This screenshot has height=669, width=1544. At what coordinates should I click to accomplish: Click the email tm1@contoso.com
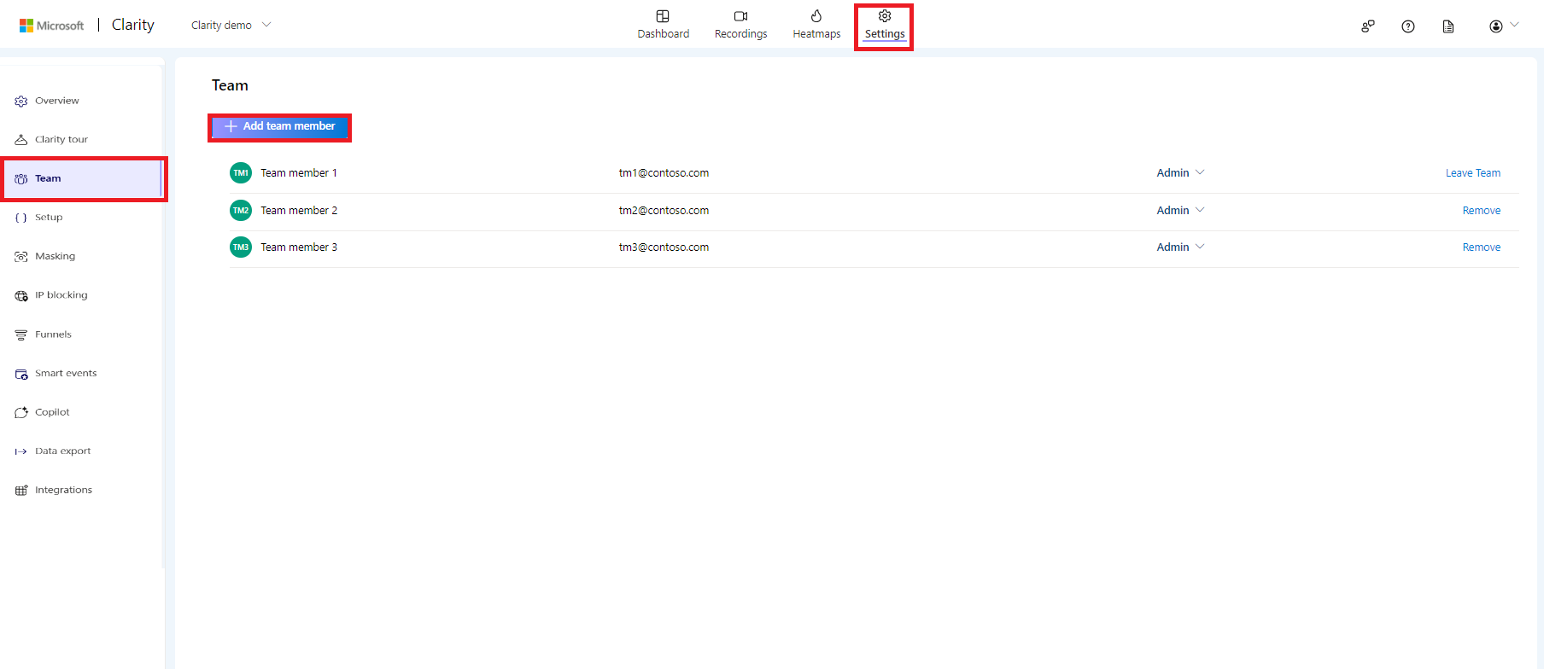click(x=664, y=173)
